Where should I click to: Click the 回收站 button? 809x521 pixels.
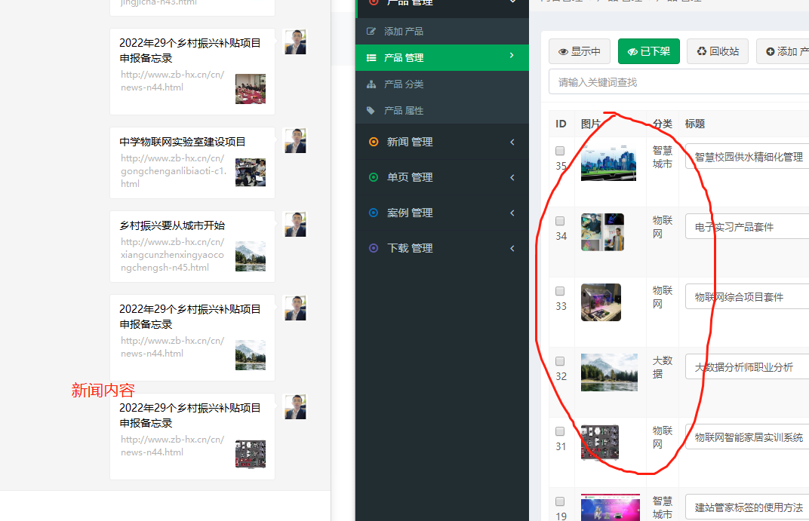click(x=718, y=51)
